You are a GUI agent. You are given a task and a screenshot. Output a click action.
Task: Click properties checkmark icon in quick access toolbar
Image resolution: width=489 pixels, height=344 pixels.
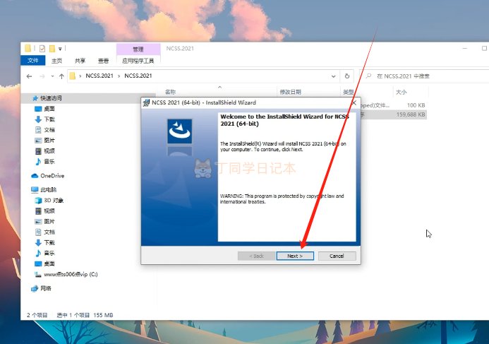click(42, 49)
